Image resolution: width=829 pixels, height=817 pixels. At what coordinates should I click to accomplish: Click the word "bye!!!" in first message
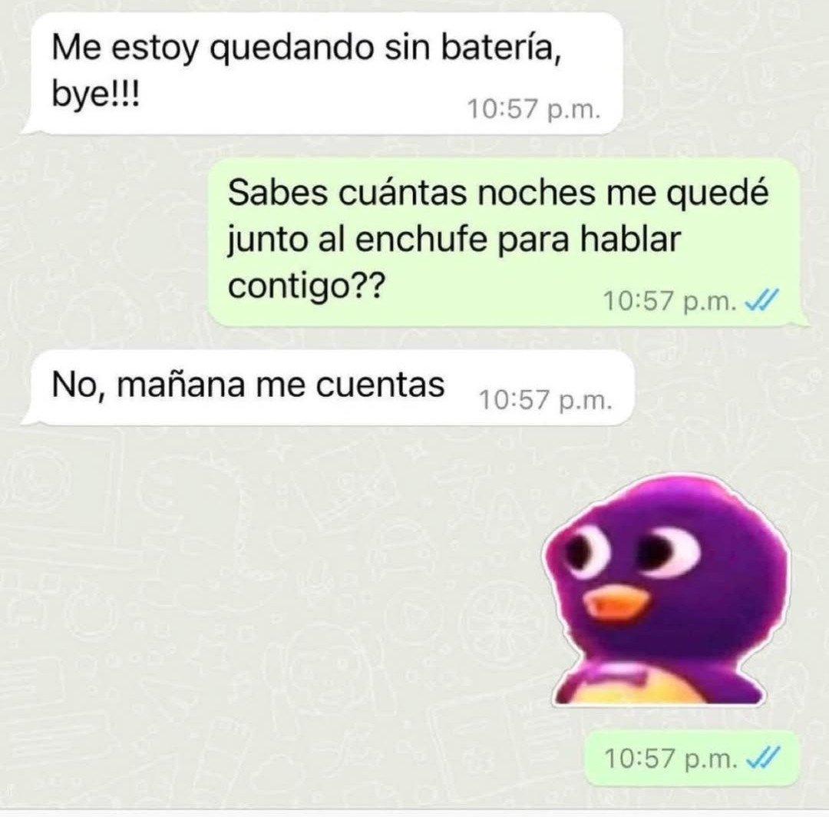click(x=96, y=96)
